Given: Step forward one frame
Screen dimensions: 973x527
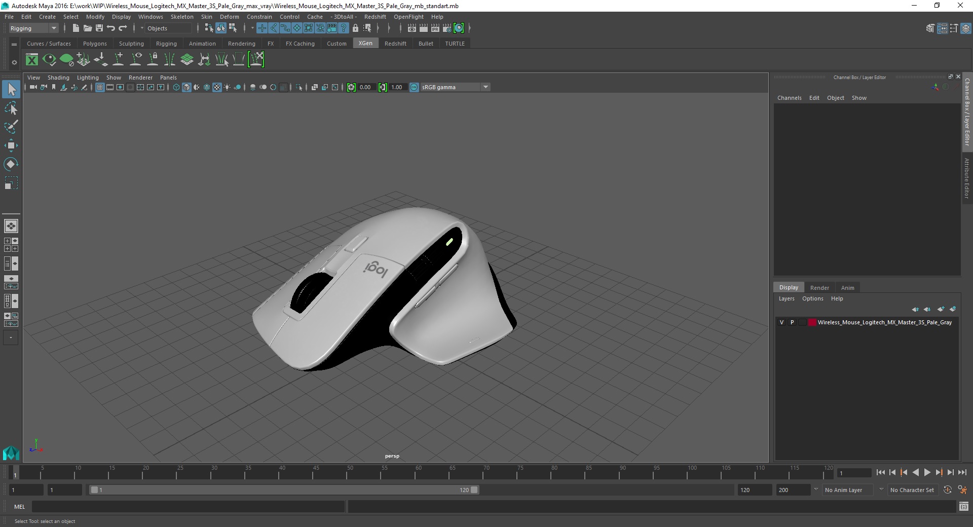Looking at the screenshot, I should 950,472.
